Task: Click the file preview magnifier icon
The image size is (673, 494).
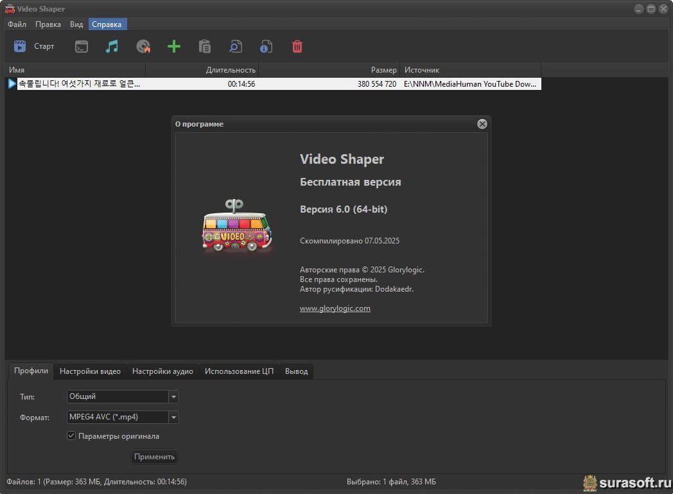Action: (x=236, y=46)
